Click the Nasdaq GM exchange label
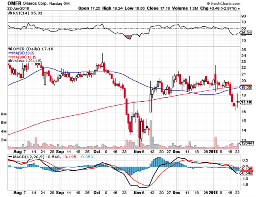The width and height of the screenshot is (256, 197). pyautogui.click(x=60, y=4)
